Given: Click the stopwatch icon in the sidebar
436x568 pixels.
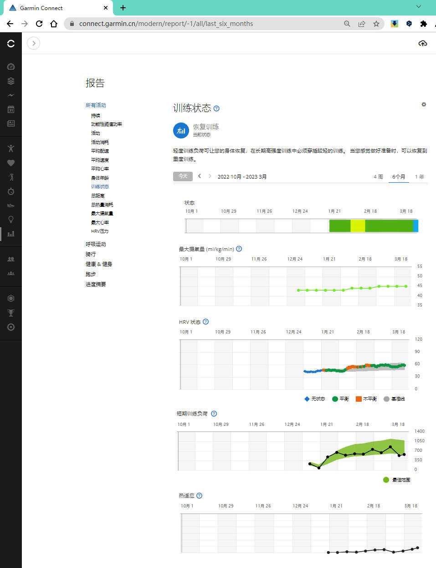Looking at the screenshot, I should click(x=11, y=191).
